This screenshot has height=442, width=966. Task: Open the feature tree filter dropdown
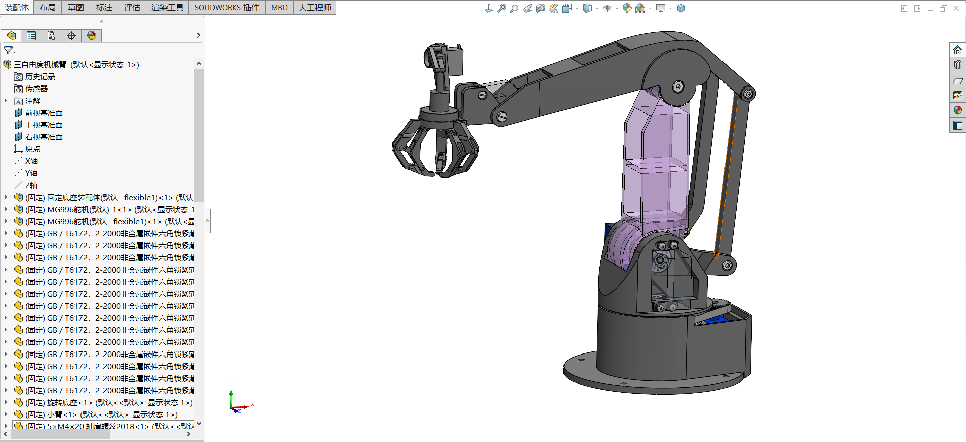10,51
